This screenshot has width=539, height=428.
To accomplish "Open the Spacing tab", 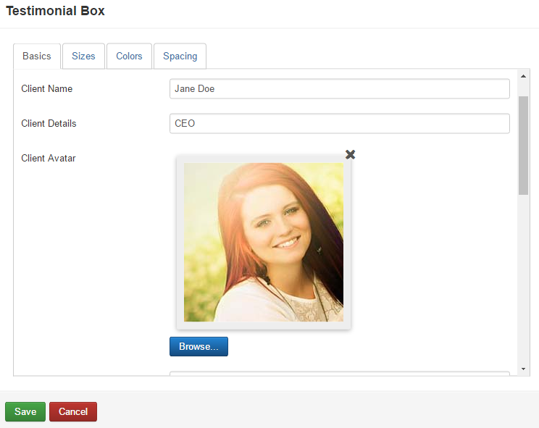I will 180,56.
